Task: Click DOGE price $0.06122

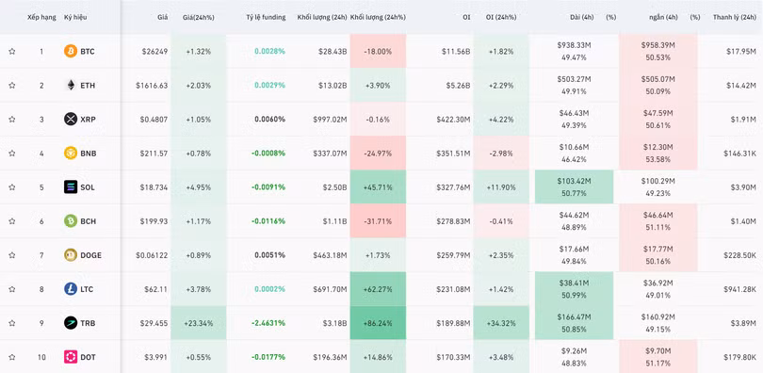Action: (x=152, y=255)
